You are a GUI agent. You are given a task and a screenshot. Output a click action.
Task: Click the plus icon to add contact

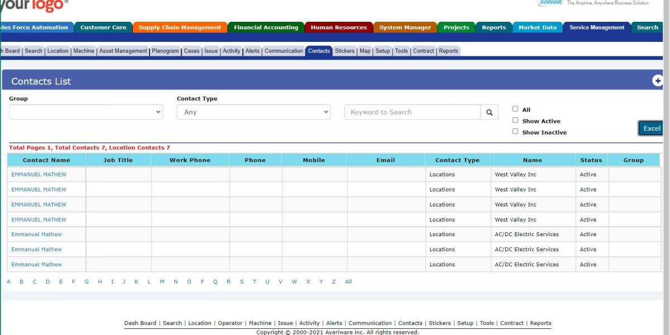tap(658, 81)
